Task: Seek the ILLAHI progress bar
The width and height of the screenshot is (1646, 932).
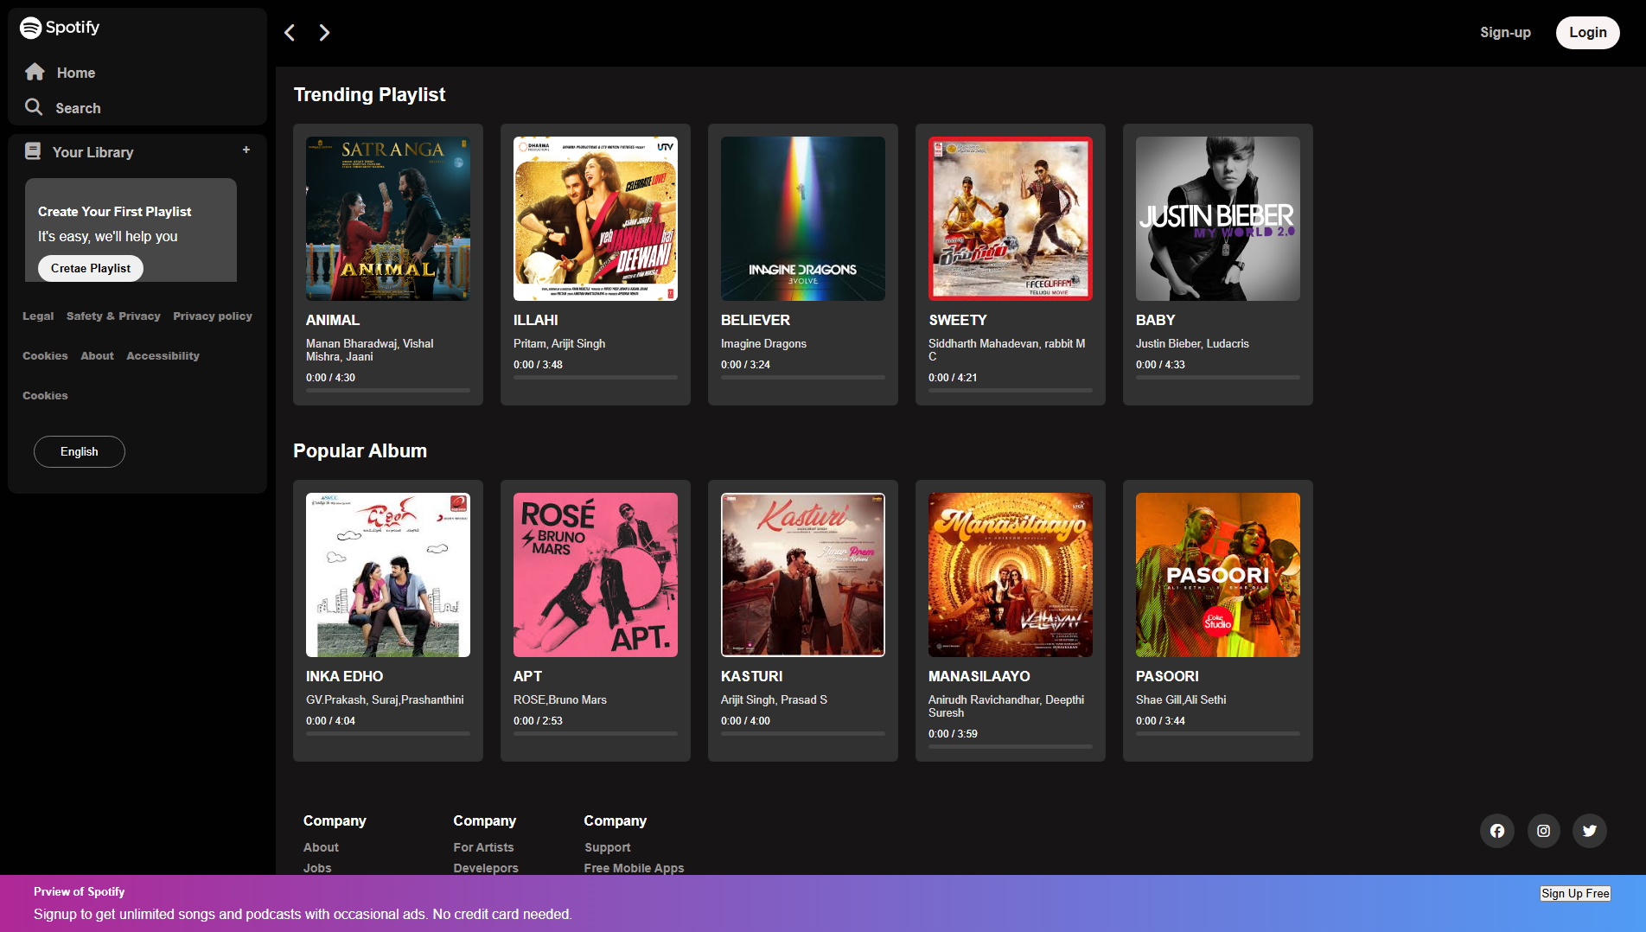Action: coord(596,378)
